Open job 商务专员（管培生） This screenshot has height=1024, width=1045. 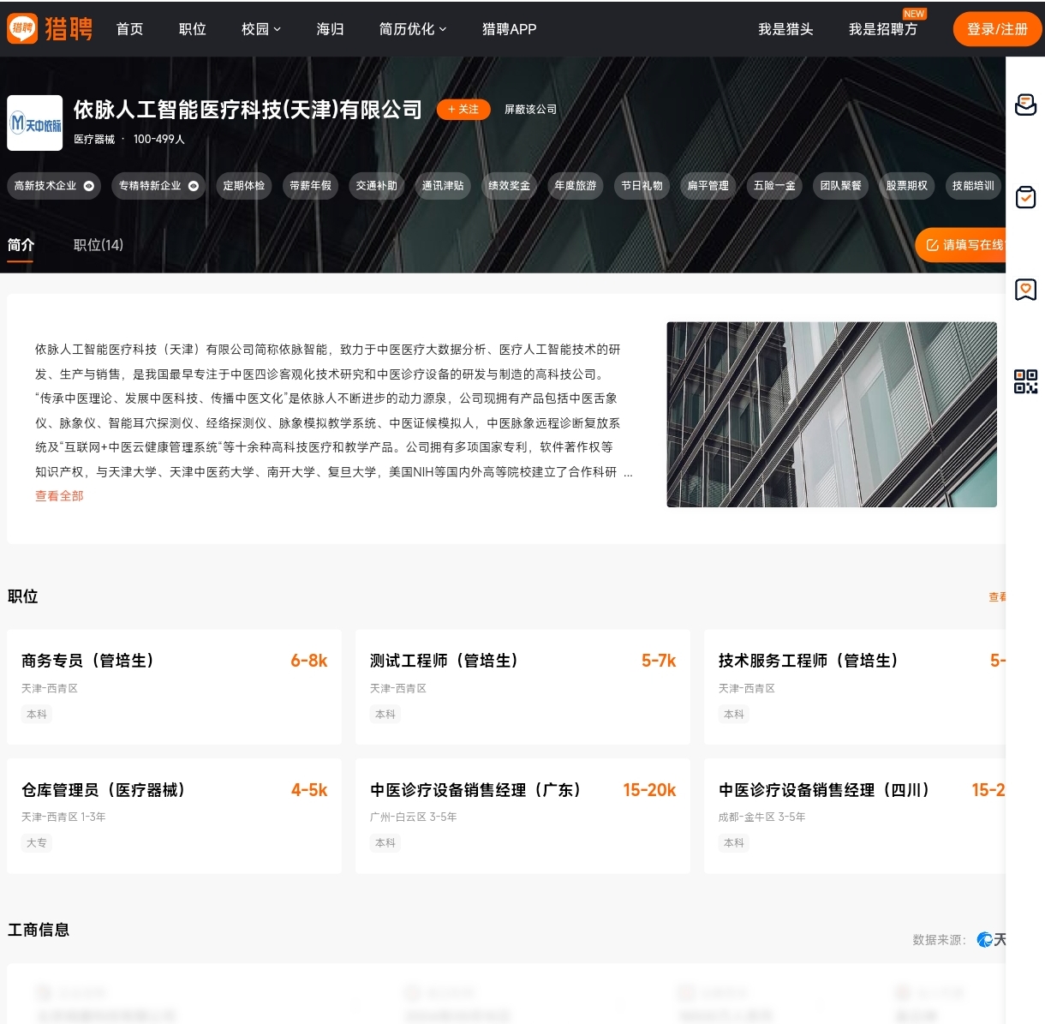(87, 661)
